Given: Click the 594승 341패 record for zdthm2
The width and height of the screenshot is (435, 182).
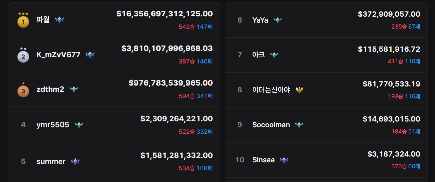Looking at the screenshot, I should [x=196, y=96].
